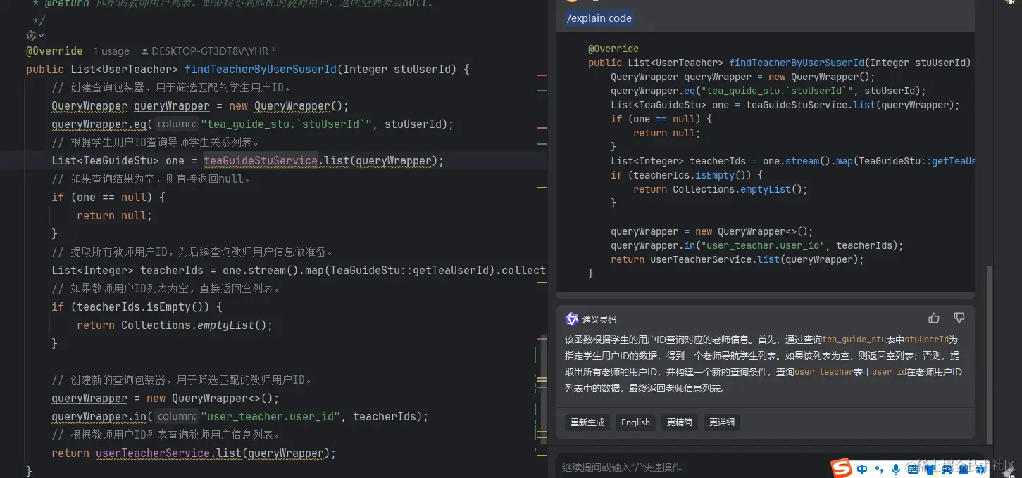Click 'tea_guide_stu' highlighted in the AI explanation
The image size is (1022, 478).
[854, 340]
